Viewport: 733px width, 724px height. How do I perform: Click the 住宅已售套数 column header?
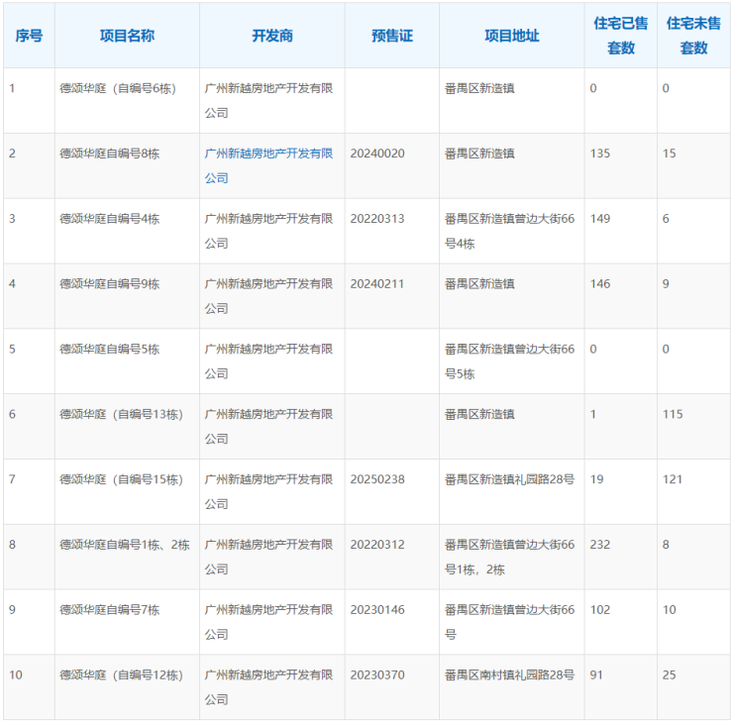tap(620, 36)
